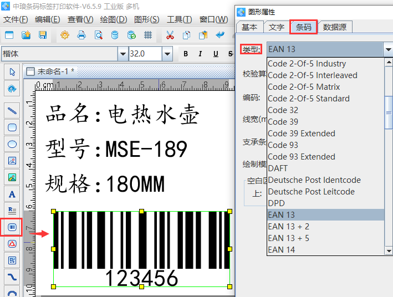This screenshot has width=393, height=297.
Task: Switch to the 条码 tab
Action: pyautogui.click(x=304, y=27)
